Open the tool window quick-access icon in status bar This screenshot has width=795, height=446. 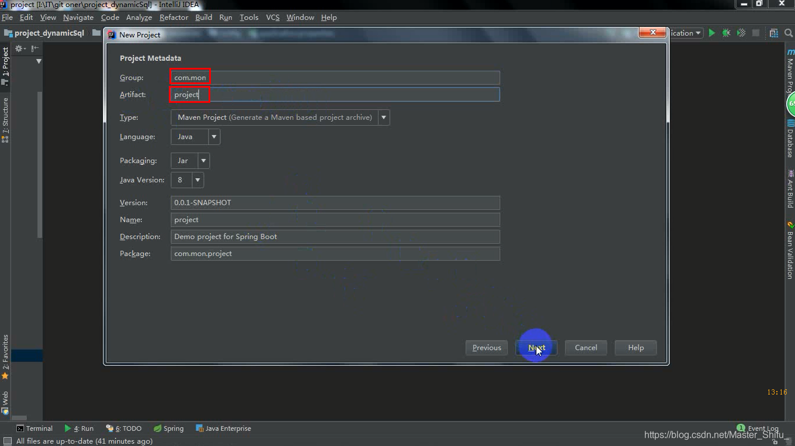(7, 441)
